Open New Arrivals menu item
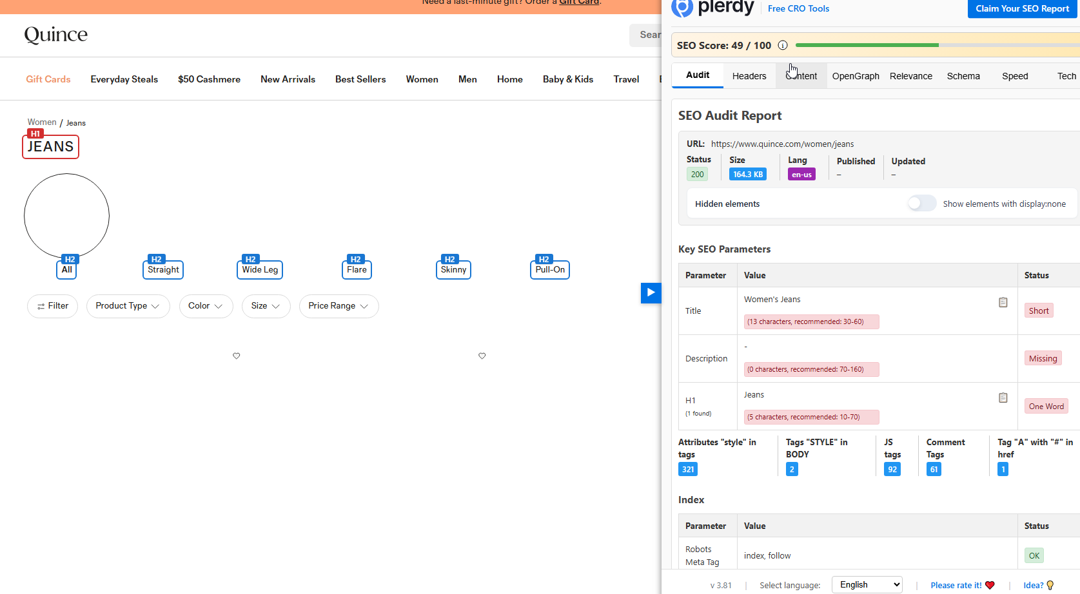 288,79
